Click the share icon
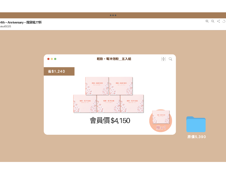 (219, 21)
